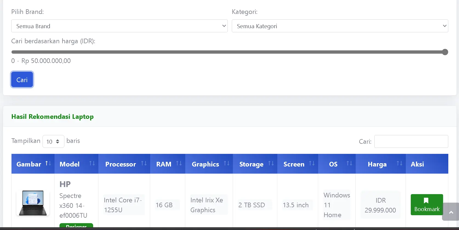
Task: Sort by Screen size arrow icon
Action: pos(312,163)
